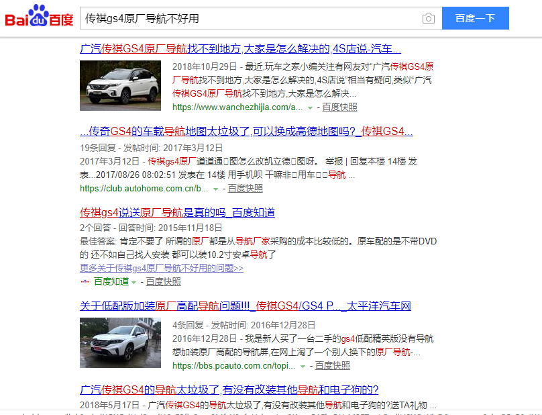Click 更多关于传祺gs4原厂导航不好用的问题 link
This screenshot has width=542, height=415.
(x=162, y=268)
